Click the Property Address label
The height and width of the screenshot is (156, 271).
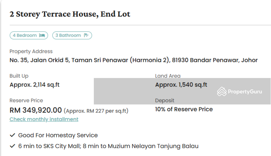(31, 51)
